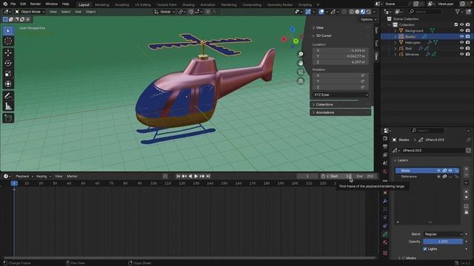Open the Options dropdown in viewport
The width and height of the screenshot is (474, 266).
369,19
